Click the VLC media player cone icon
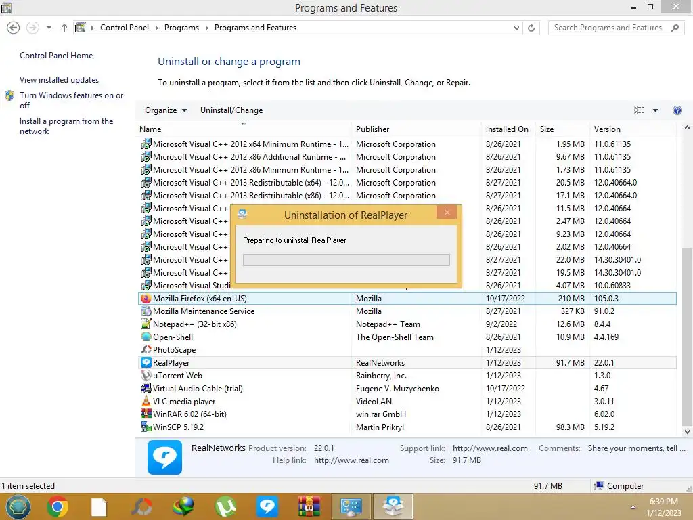The width and height of the screenshot is (693, 520). click(146, 401)
